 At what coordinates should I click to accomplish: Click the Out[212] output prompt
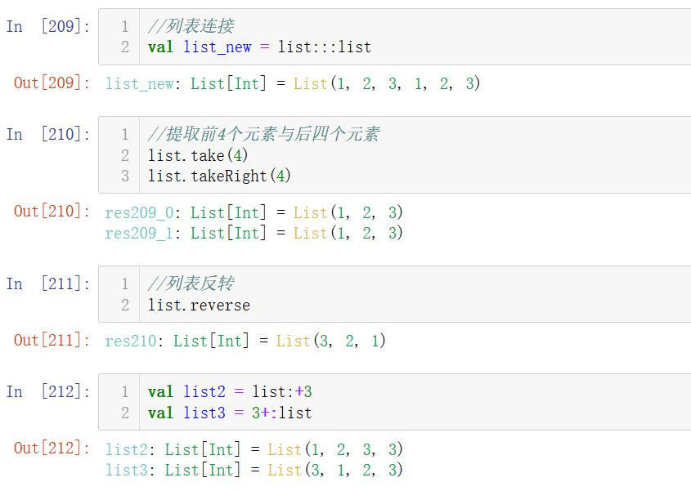52,449
